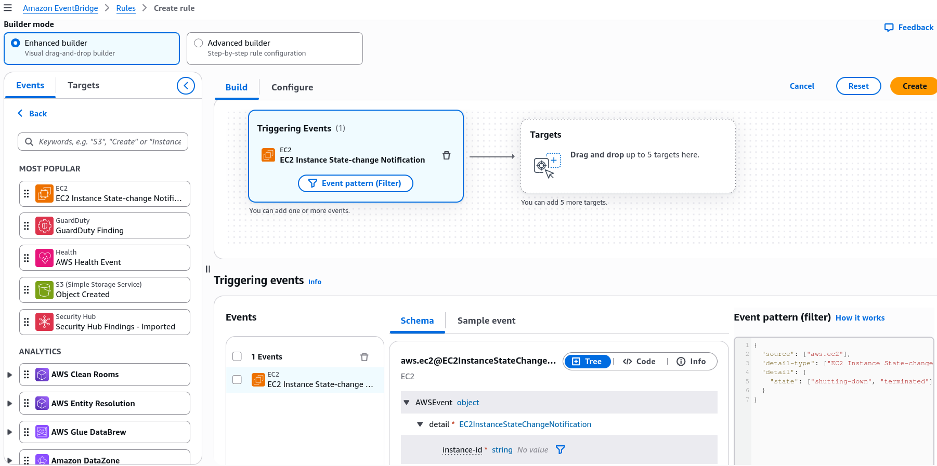Screen dimensions: 937x466
Task: Click EC2 icon in events list row
Action: coord(258,380)
